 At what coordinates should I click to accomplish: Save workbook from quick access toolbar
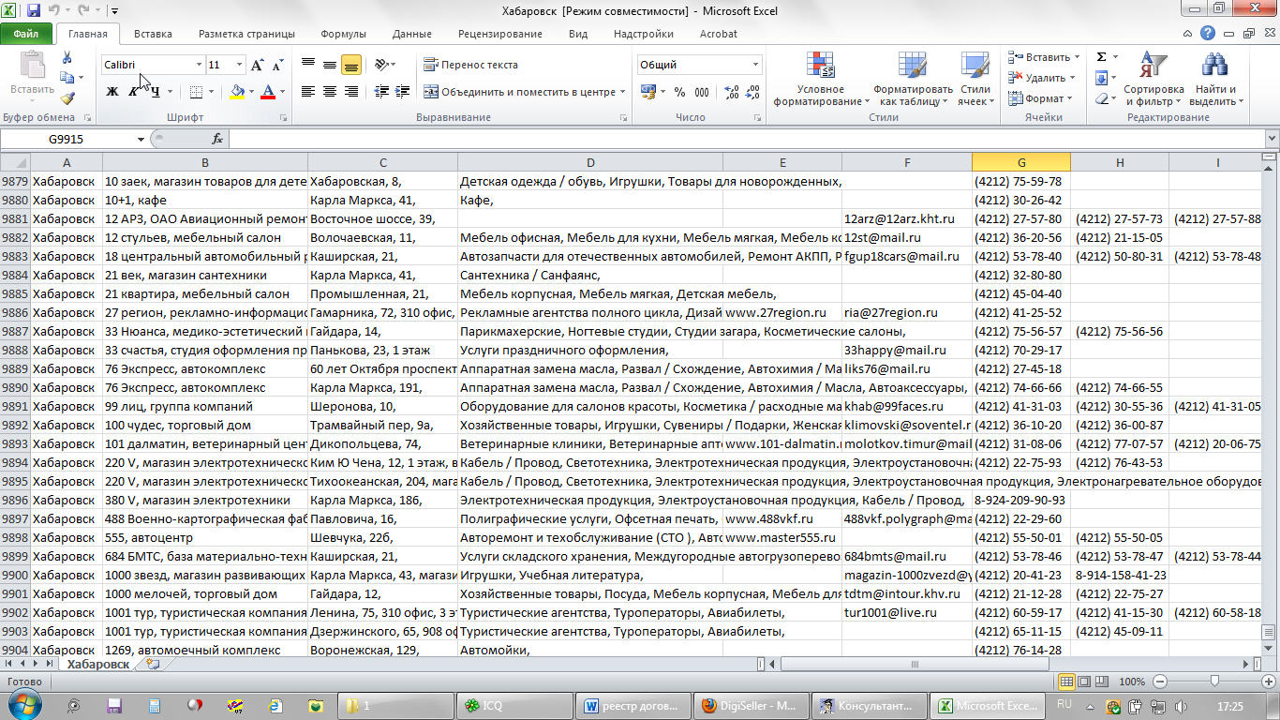pyautogui.click(x=34, y=11)
